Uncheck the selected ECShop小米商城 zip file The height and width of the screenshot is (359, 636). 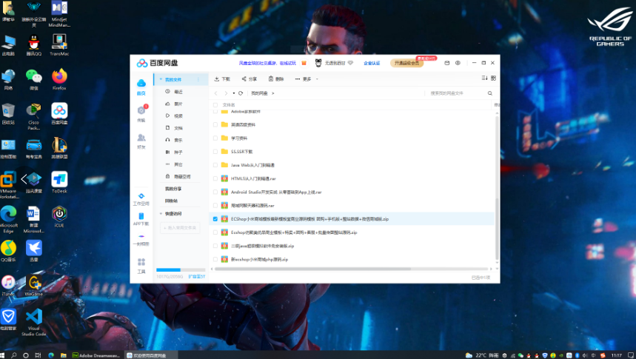click(x=215, y=219)
